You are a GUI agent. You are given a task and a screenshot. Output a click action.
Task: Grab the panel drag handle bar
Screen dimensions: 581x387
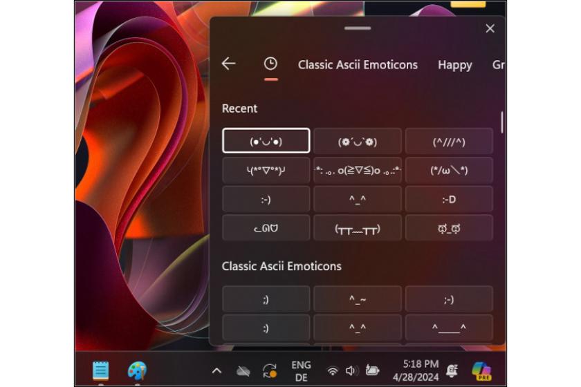tap(357, 28)
